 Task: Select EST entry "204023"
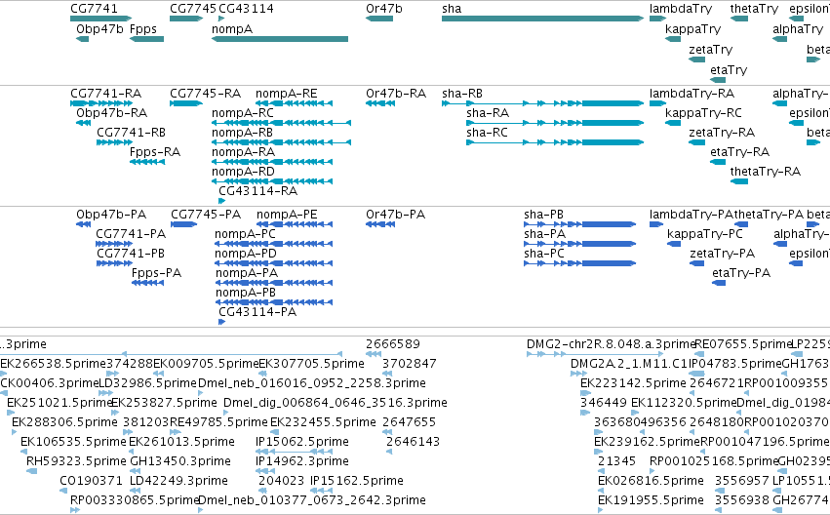tap(281, 481)
